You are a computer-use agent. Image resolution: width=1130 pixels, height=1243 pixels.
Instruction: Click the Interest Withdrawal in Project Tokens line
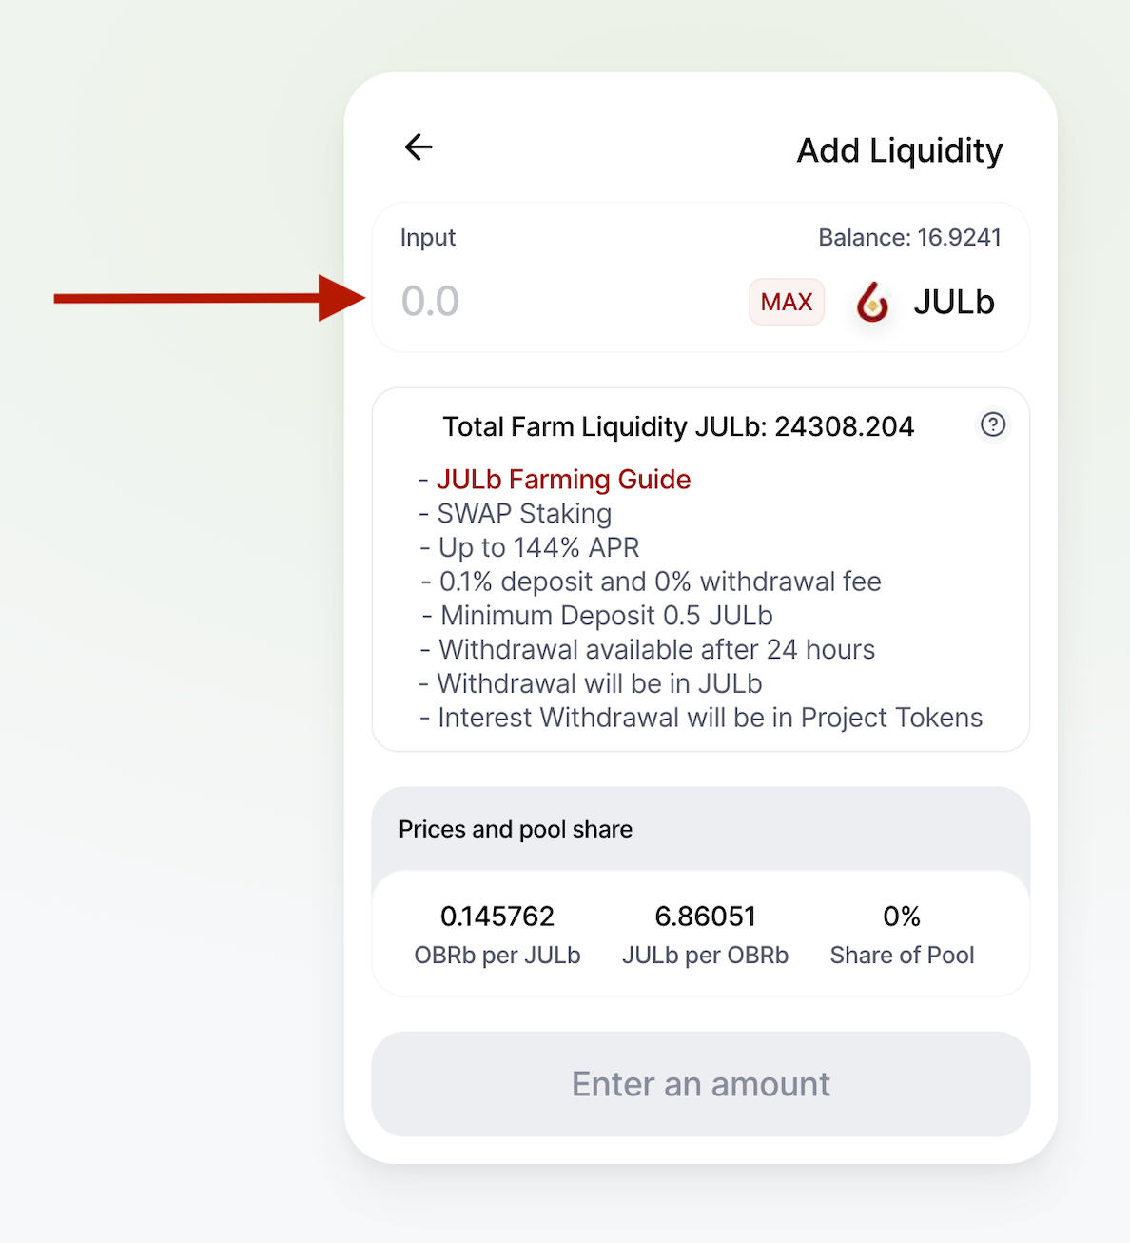click(x=710, y=718)
